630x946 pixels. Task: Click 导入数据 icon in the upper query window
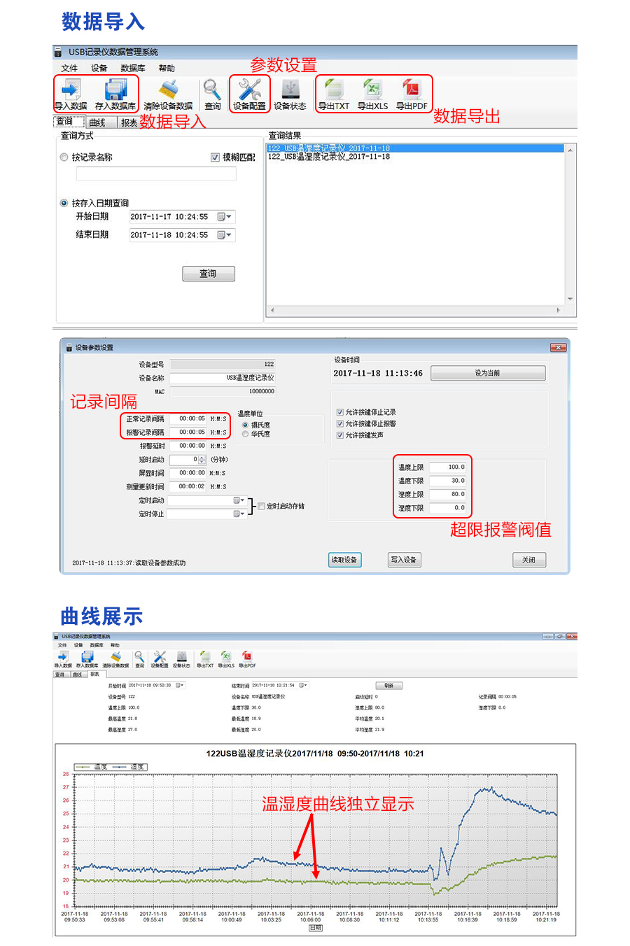point(70,90)
